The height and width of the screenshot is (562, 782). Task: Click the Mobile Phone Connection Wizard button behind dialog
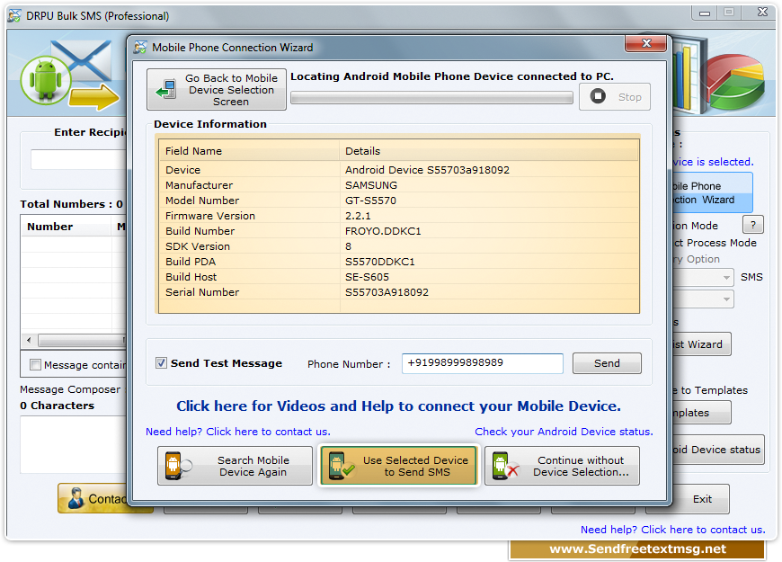pyautogui.click(x=712, y=192)
